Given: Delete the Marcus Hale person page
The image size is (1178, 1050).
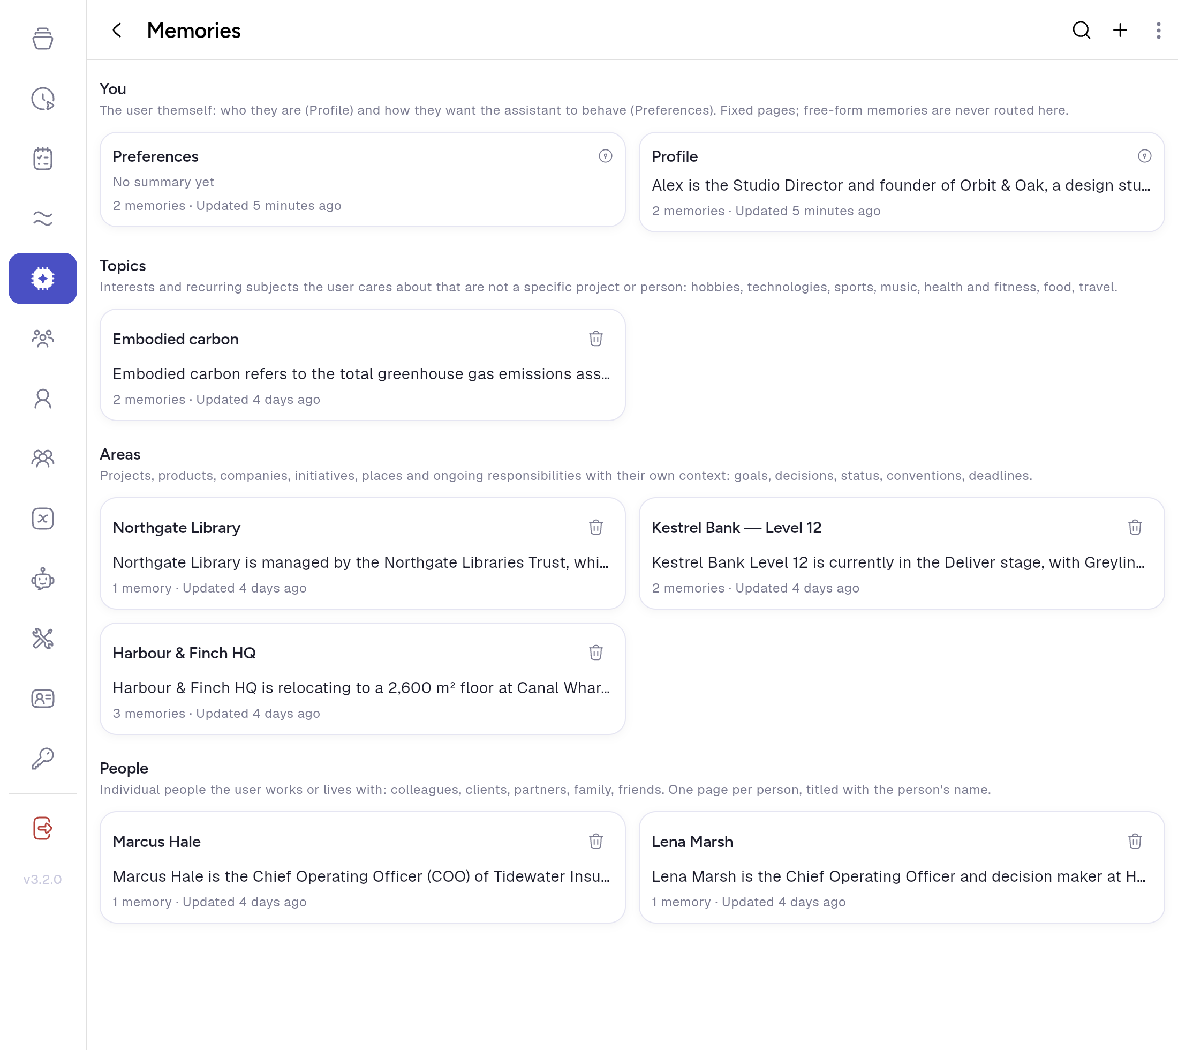Looking at the screenshot, I should pyautogui.click(x=595, y=841).
